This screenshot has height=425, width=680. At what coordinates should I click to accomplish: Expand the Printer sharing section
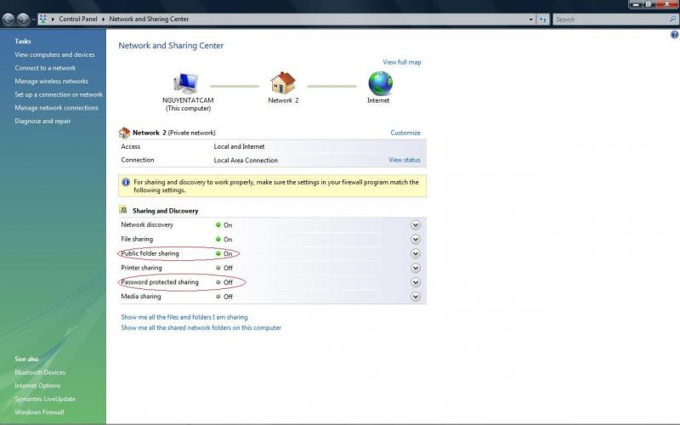416,268
